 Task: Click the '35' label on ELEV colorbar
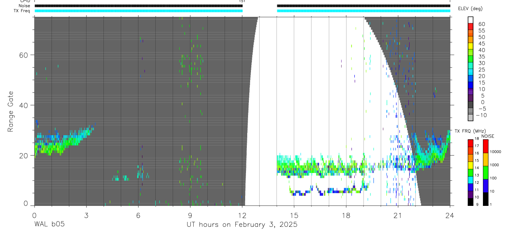click(481, 57)
